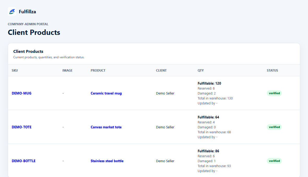Click the SKU column header

coord(15,71)
